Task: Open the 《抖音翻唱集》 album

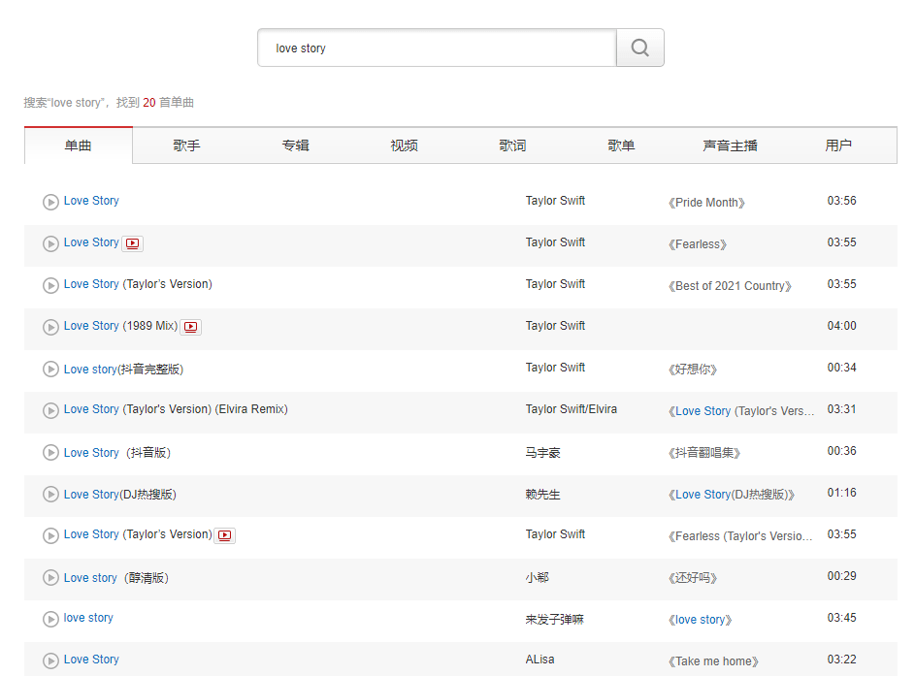Action: click(704, 453)
